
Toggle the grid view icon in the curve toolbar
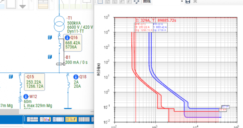[x=100, y=2]
